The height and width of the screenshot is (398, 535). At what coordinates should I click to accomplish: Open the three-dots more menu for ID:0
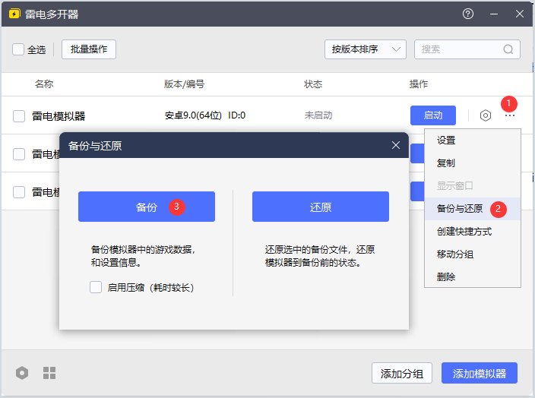click(x=509, y=115)
